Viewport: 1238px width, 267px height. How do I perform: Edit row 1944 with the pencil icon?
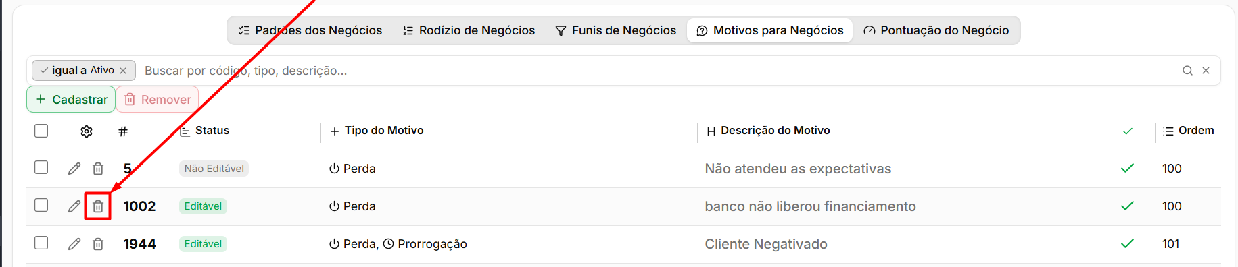74,244
